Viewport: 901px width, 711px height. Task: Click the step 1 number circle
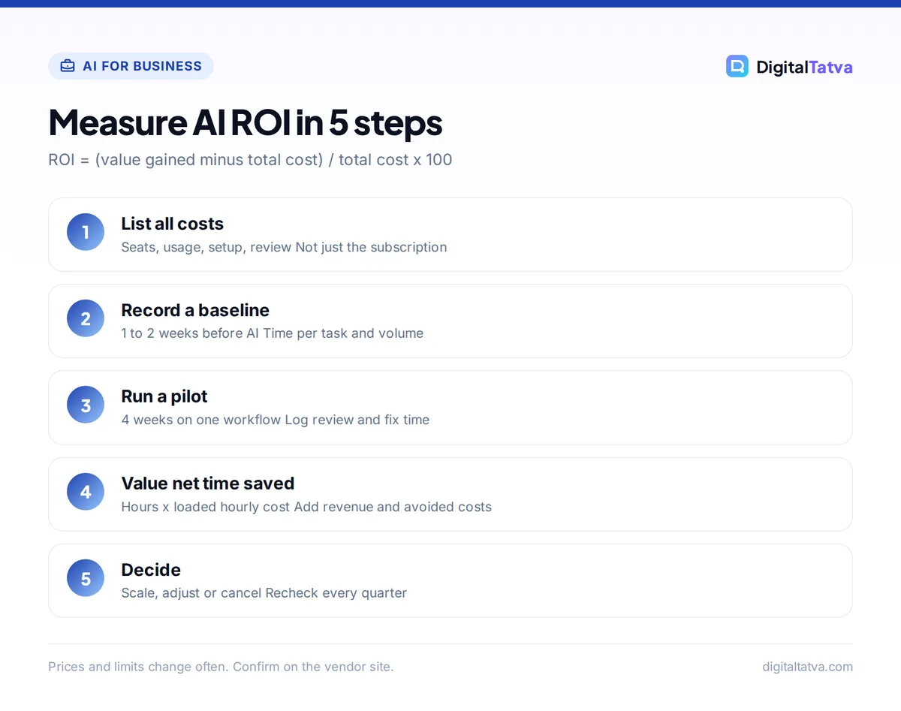(86, 232)
